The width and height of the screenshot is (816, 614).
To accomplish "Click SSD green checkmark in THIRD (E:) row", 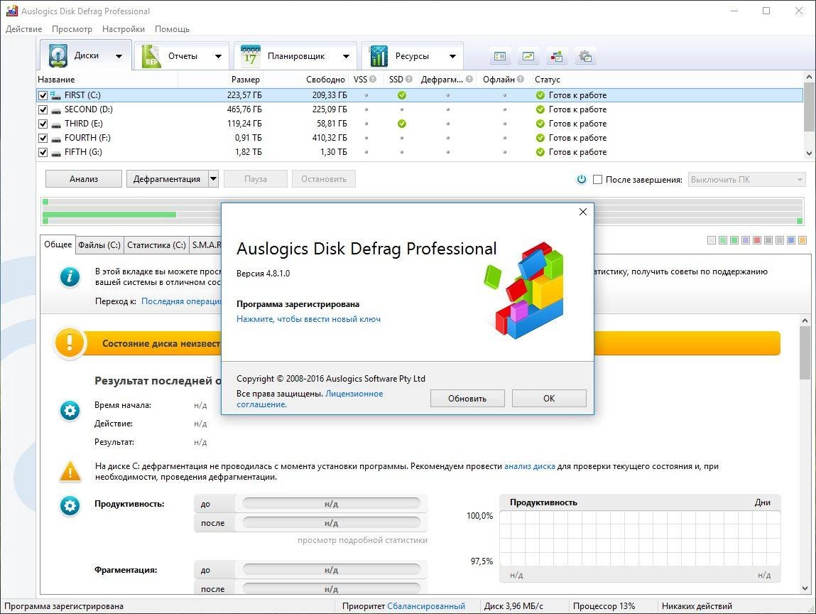I will pos(402,124).
